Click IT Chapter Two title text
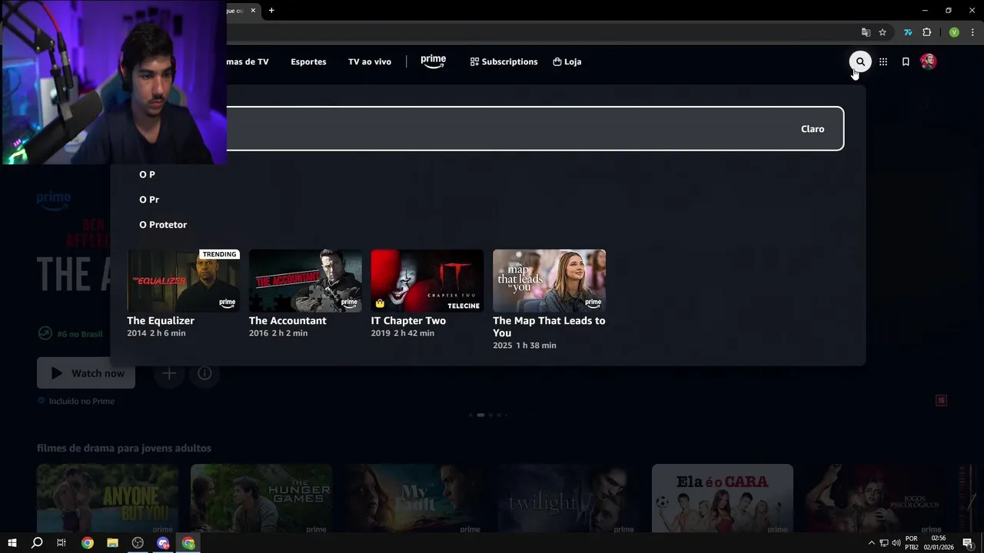Viewport: 984px width, 553px height. coord(408,320)
